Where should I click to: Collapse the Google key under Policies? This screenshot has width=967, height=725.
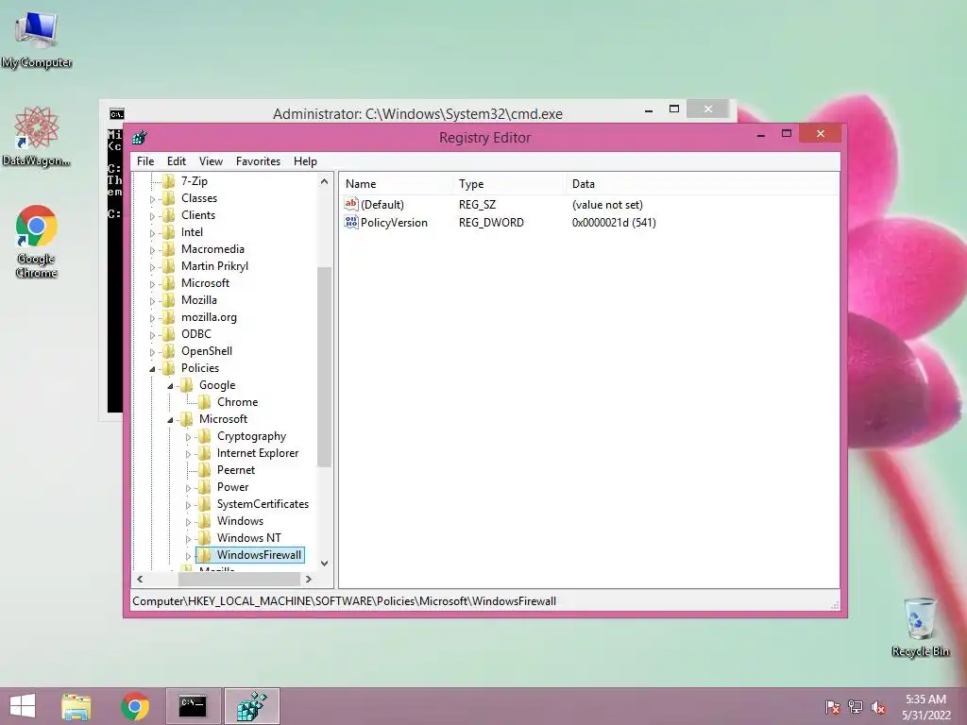point(170,386)
